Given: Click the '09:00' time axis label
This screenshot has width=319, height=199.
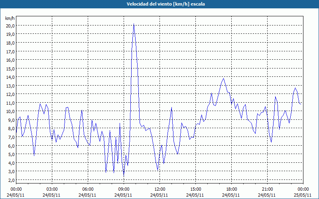Looking at the screenshot, I should (124, 189).
